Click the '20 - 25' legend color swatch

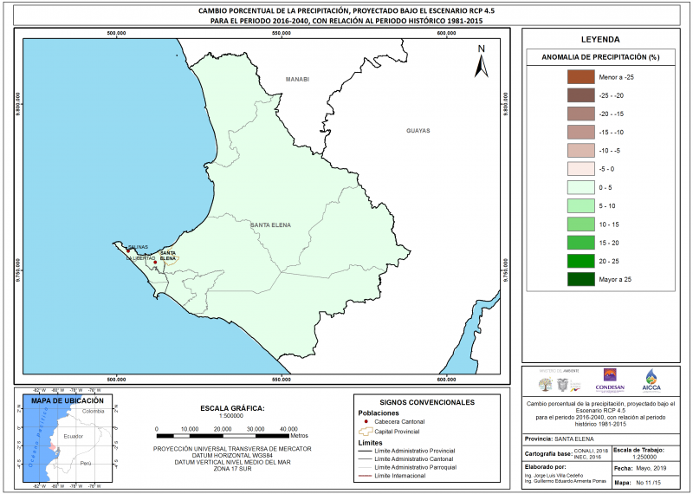click(x=580, y=261)
